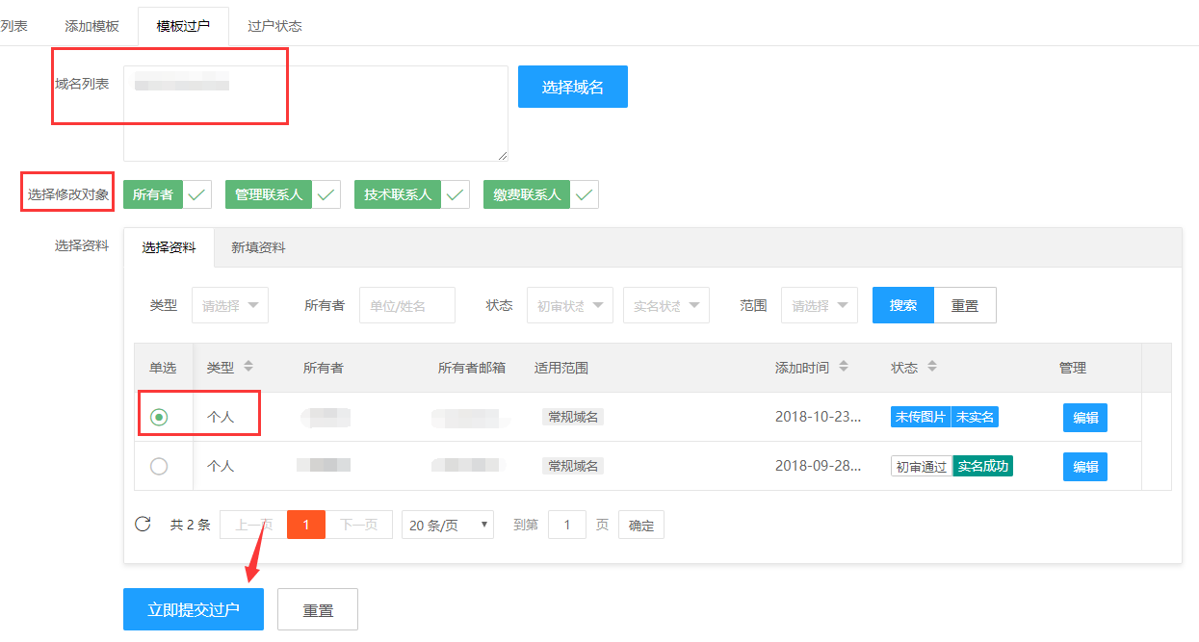This screenshot has width=1199, height=642.
Task: Click the 单位/姓名 owner input field
Action: pyautogui.click(x=406, y=305)
